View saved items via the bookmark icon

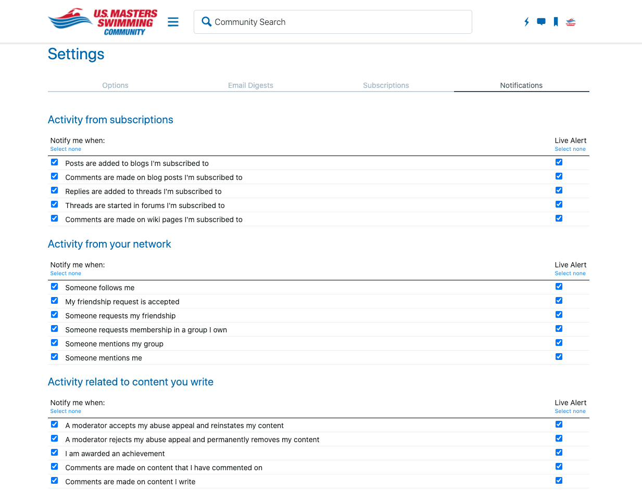tap(556, 22)
